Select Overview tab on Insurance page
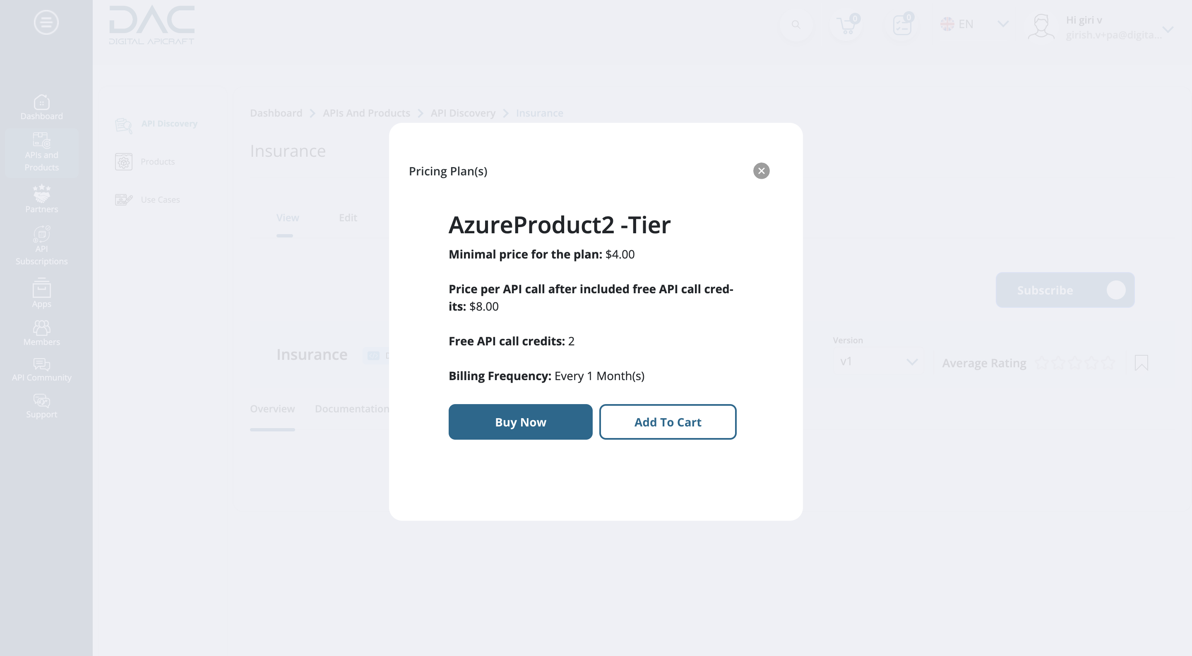This screenshot has height=656, width=1192. pyautogui.click(x=272, y=408)
